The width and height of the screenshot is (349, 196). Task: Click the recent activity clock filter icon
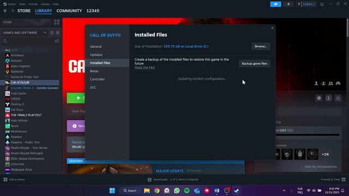coord(52,33)
